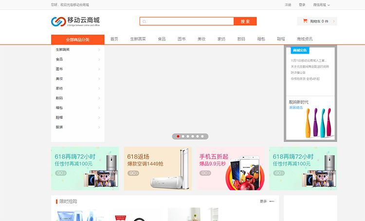Expand the 美妆 sidebar category chevron

point(99,79)
